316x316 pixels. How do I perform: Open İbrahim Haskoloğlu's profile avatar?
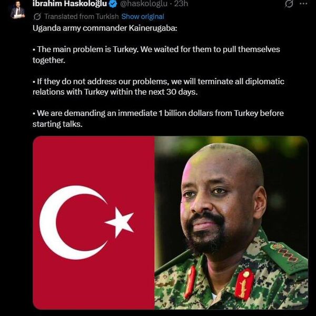click(x=17, y=9)
